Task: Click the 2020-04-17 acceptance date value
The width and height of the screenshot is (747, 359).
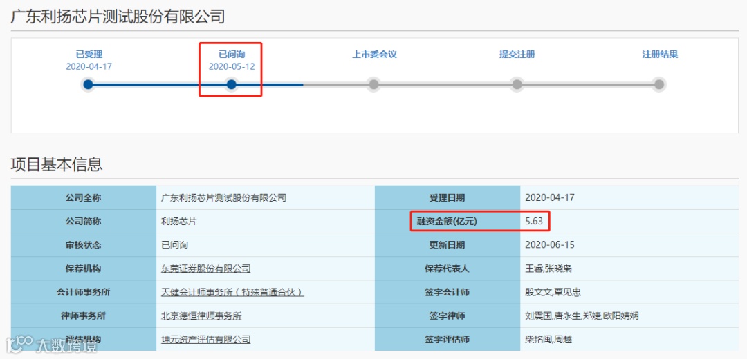Action: (x=550, y=198)
